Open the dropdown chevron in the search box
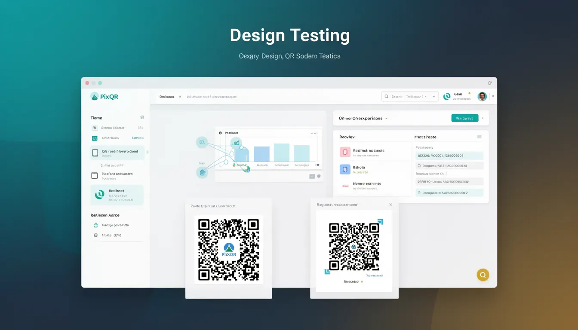578x330 pixels. point(434,97)
